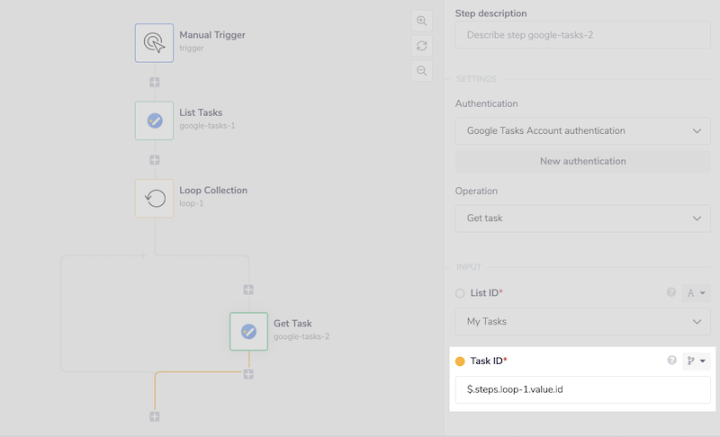Viewport: 720px width, 437px height.
Task: Change List ID input type selector
Action: click(697, 292)
